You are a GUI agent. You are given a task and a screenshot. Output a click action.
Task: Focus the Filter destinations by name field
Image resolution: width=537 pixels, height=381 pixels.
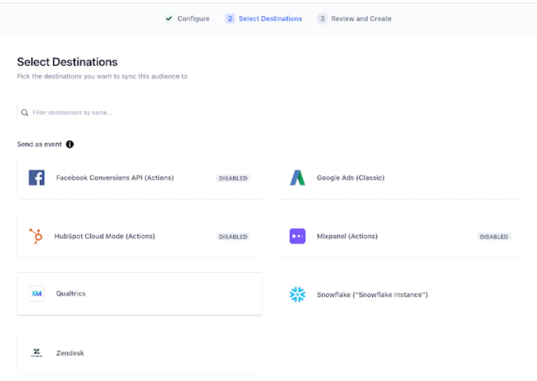134,113
